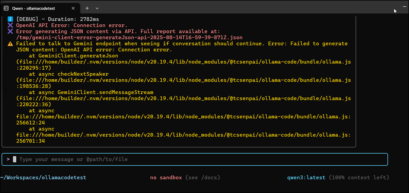Open the gemini-client-error JSON report path
Image resolution: width=409 pixels, height=193 pixels.
pyautogui.click(x=129, y=37)
